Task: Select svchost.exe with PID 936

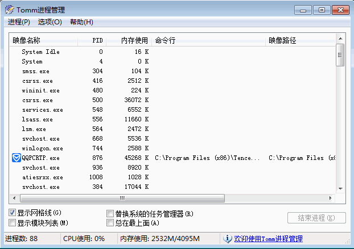Action: tap(172, 167)
